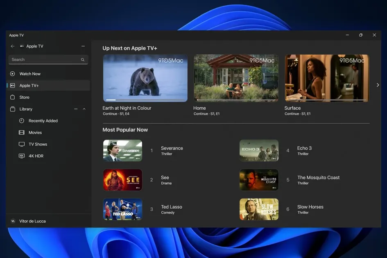Open the Slow Horses poster thumbnail
The height and width of the screenshot is (258, 387).
tap(259, 209)
